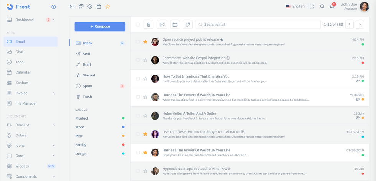Open File Manager in the sidebar
Screen dimensions: 376x181
coord(31,103)
